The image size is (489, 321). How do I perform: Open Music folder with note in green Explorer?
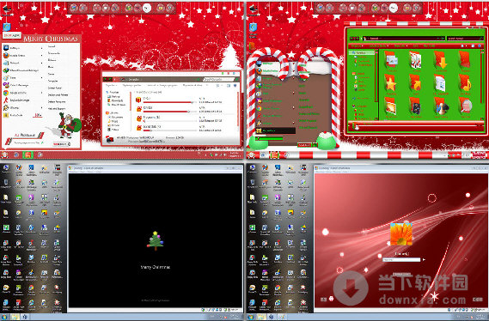coord(465,84)
